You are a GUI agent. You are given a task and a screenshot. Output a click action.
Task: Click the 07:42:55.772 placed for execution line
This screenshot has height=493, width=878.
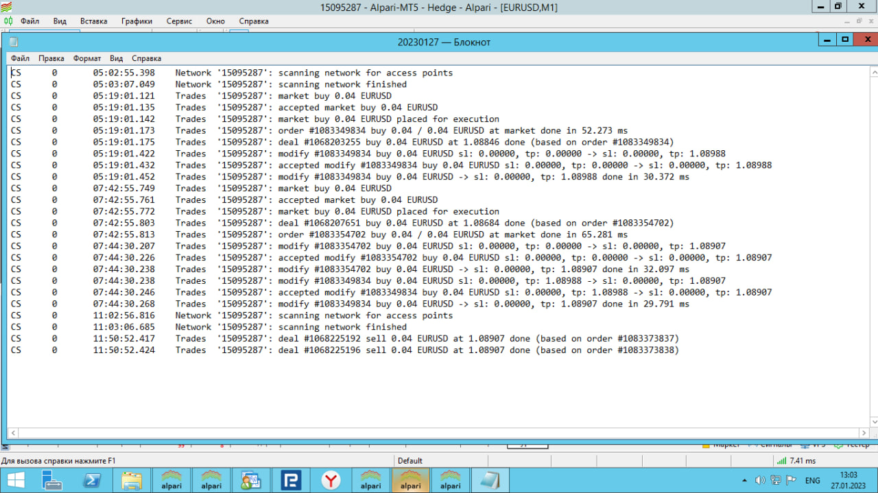click(x=255, y=211)
